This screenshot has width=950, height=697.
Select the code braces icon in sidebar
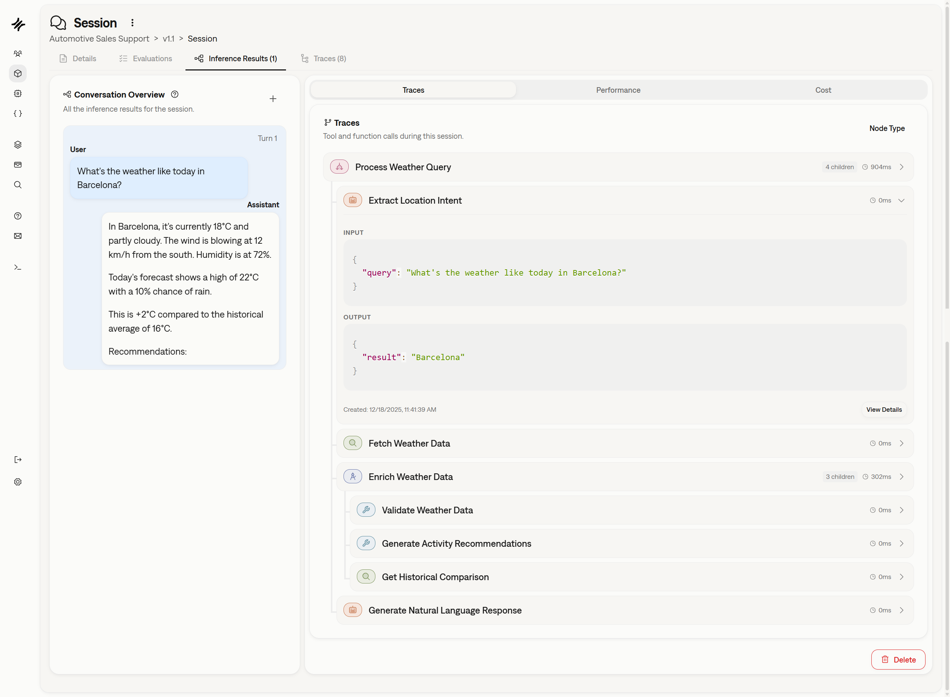coord(18,113)
